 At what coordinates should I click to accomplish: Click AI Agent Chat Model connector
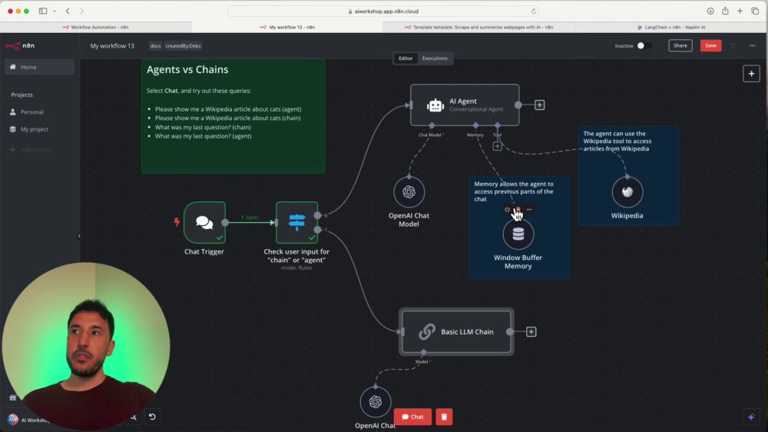click(x=432, y=125)
